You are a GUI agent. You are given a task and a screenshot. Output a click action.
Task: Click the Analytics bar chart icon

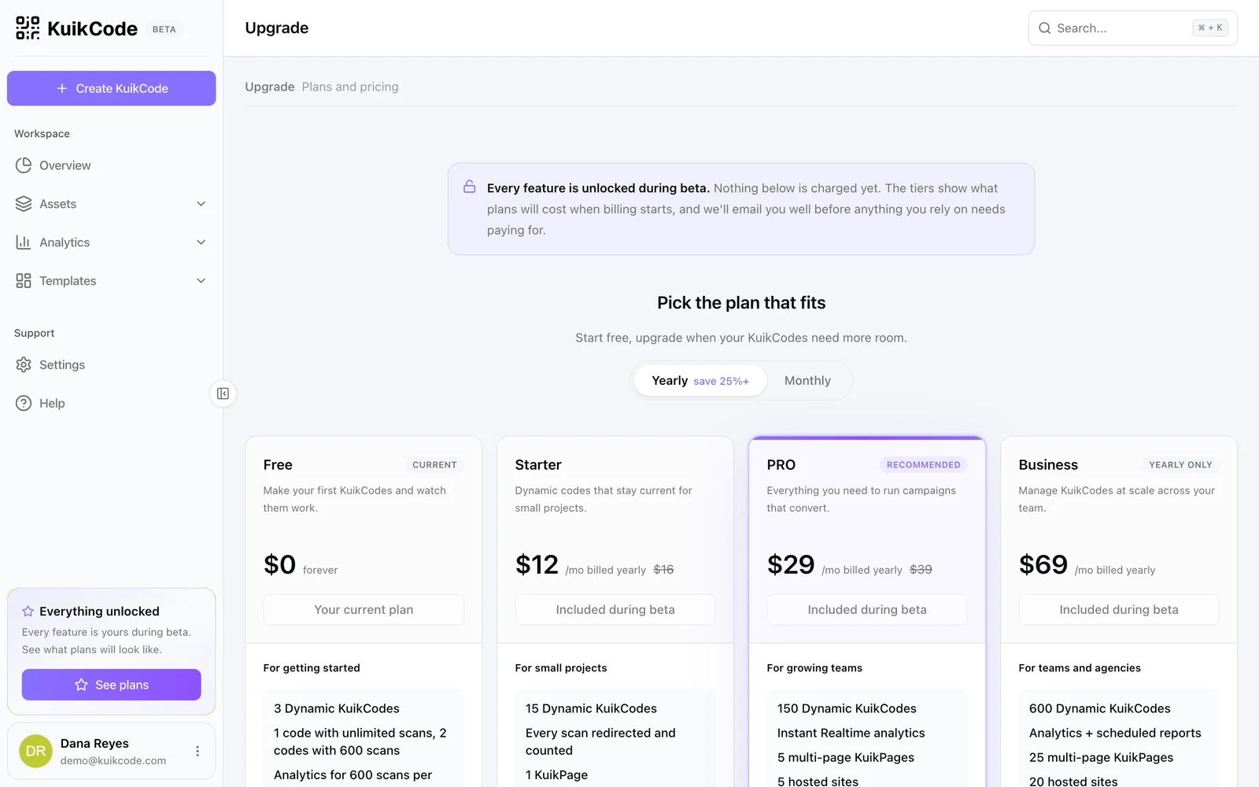point(24,242)
